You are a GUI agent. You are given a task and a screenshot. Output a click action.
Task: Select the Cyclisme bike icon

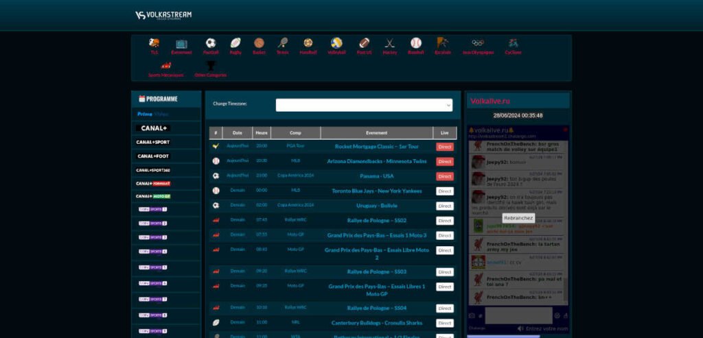point(513,43)
